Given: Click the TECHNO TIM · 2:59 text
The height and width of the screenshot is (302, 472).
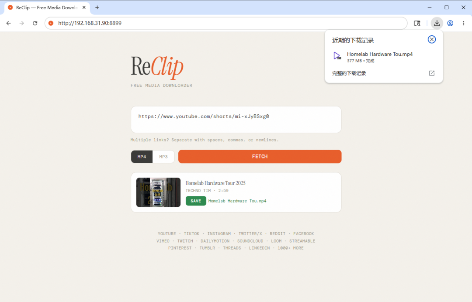Looking at the screenshot, I should (207, 191).
